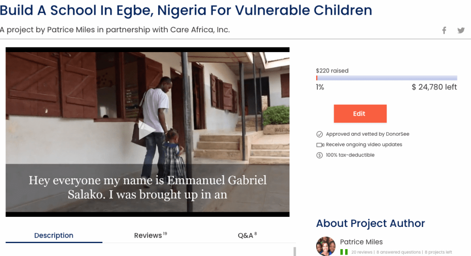Play the project video
Viewport: 471px width, 256px height.
coord(147,131)
